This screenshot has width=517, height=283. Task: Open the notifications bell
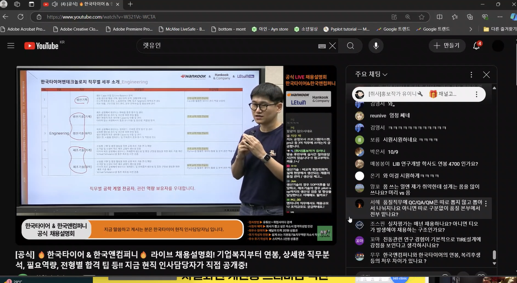click(x=476, y=46)
